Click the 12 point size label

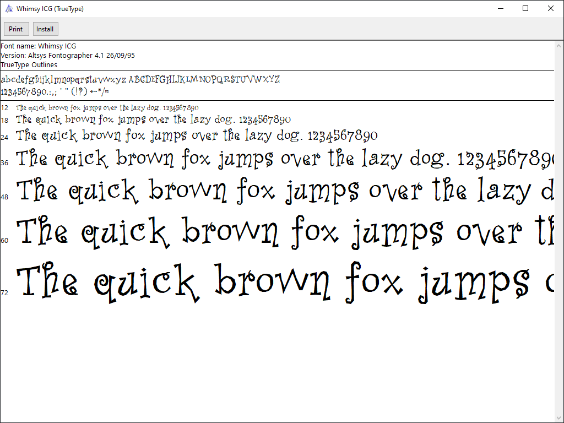[4, 108]
